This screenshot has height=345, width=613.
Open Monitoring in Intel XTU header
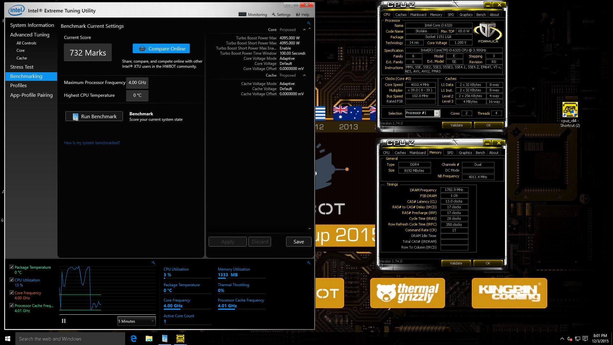point(253,14)
